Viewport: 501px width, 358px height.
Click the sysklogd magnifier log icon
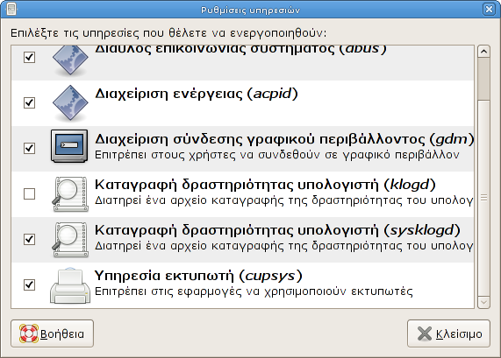point(70,240)
